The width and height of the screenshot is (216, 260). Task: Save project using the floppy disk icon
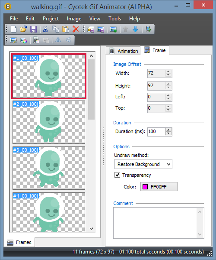coord(33,29)
